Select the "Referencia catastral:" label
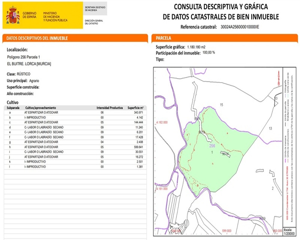The width and height of the screenshot is (300, 240). coord(199,27)
